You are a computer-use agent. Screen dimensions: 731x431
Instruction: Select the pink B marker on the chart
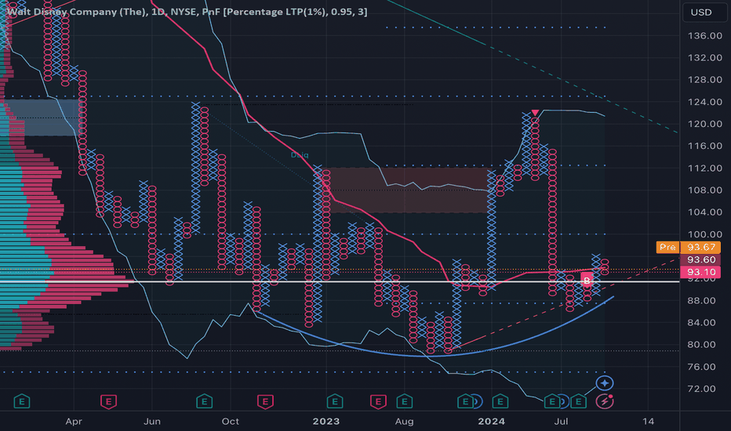(x=587, y=280)
